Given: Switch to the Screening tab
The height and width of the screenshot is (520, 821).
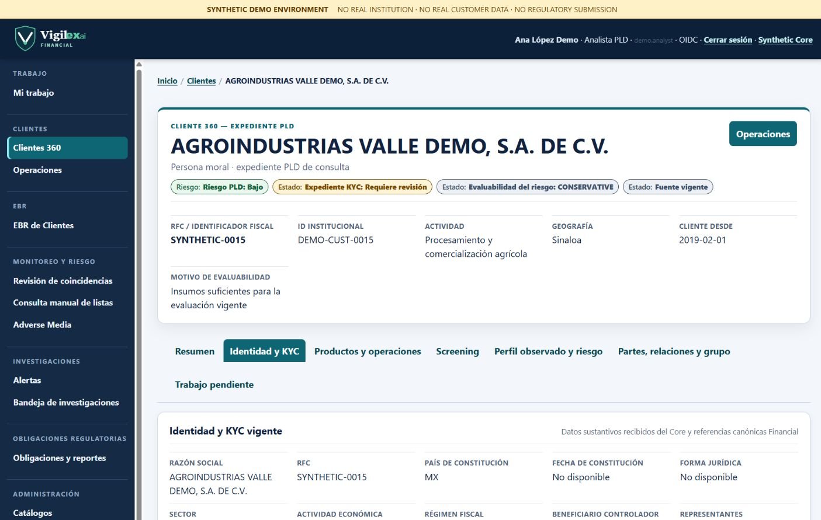Looking at the screenshot, I should click(458, 351).
